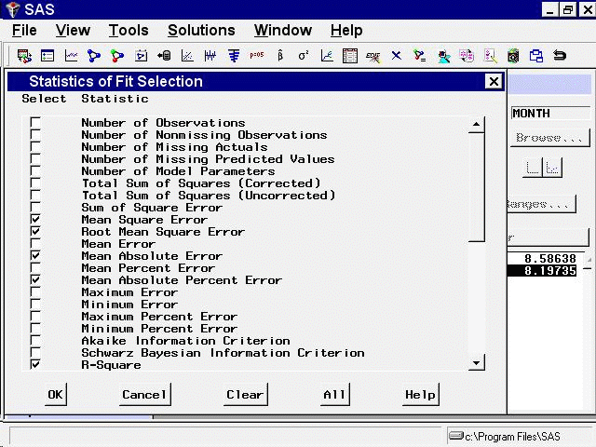Viewport: 596px width, 447px height.
Task: Click the first toolbar icon on the left
Action: pyautogui.click(x=25, y=56)
